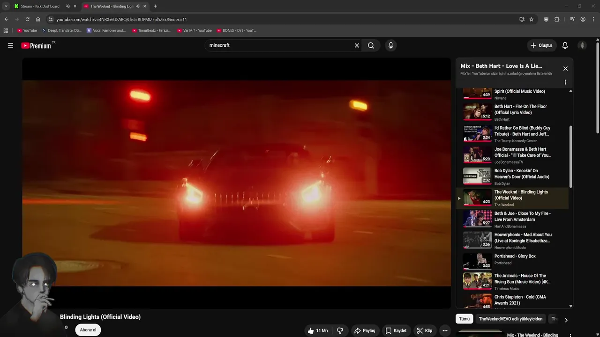This screenshot has height=337, width=600.
Task: Switch to Stream - Kick Dashboard tab
Action: (40, 6)
